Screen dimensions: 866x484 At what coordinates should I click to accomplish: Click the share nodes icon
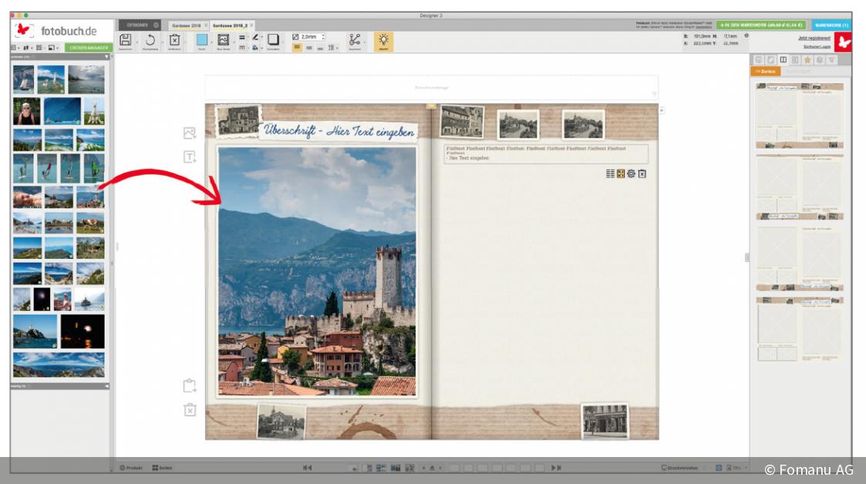coord(355,40)
